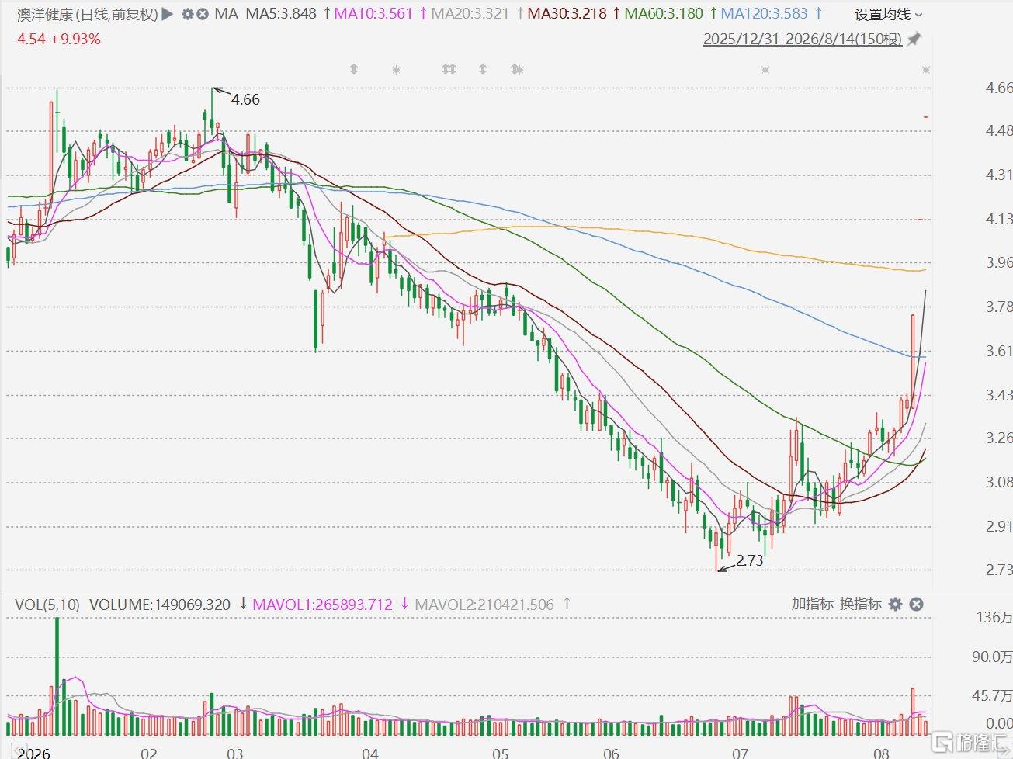Click the tallest green volume bar in January
The image size is (1013, 759).
[x=57, y=676]
